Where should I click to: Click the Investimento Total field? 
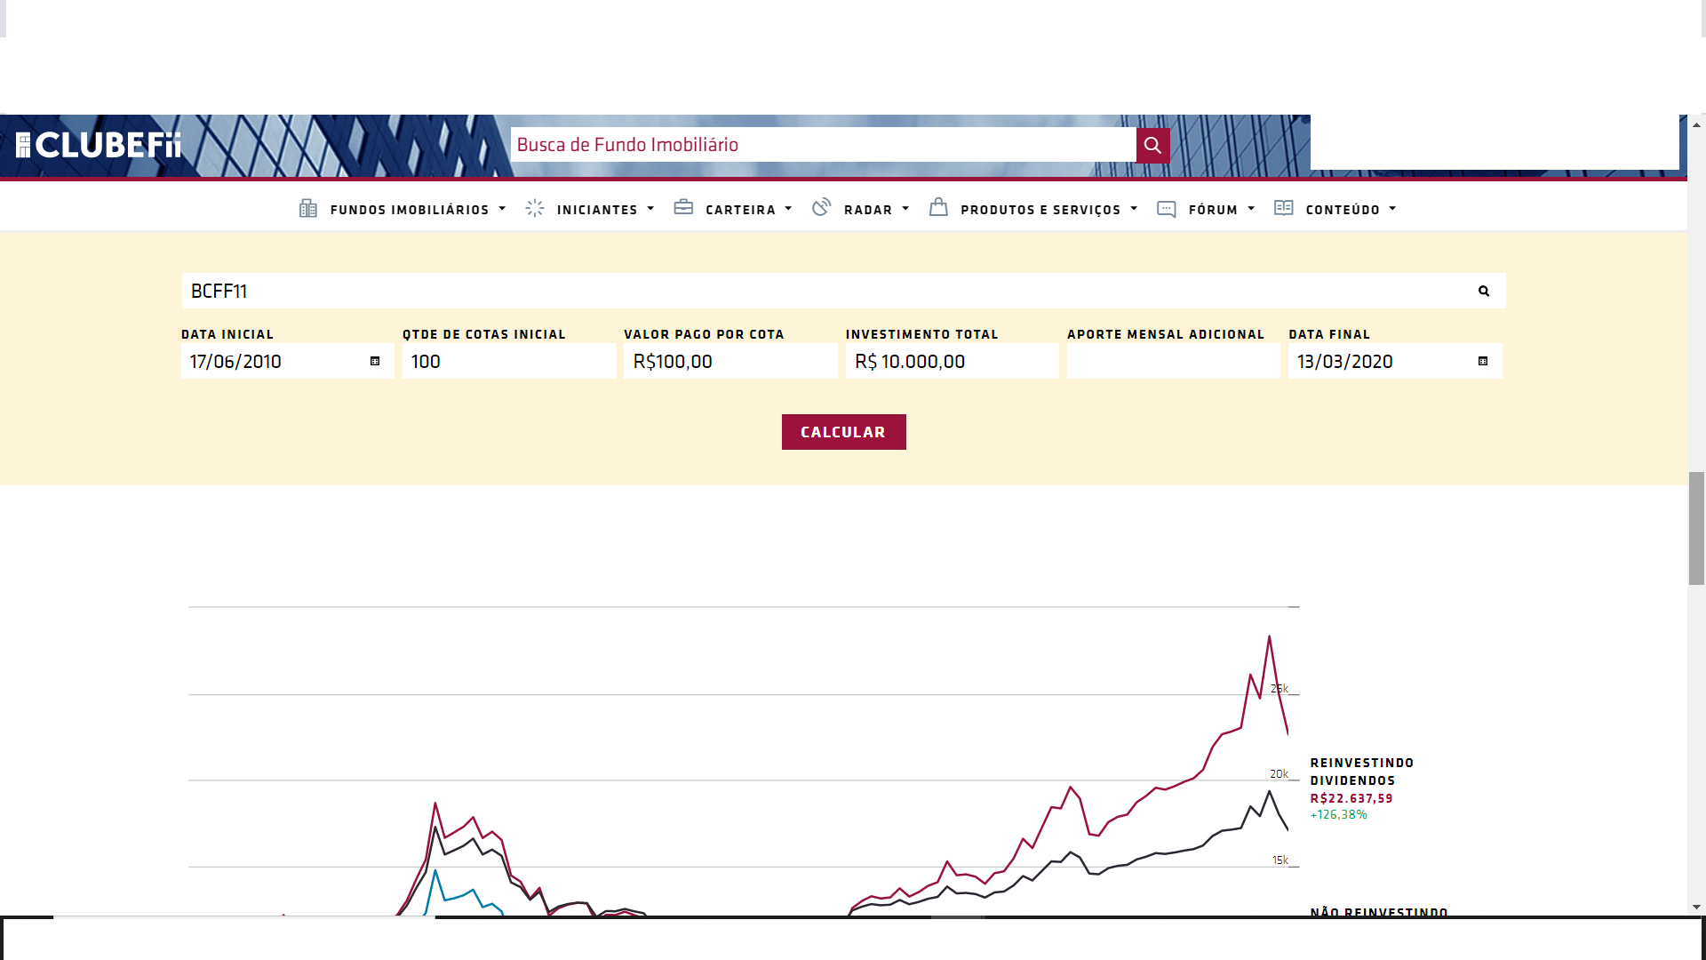(x=952, y=361)
